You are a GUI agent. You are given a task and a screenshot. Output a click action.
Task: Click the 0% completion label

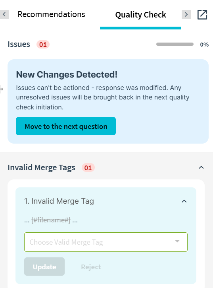tap(204, 45)
